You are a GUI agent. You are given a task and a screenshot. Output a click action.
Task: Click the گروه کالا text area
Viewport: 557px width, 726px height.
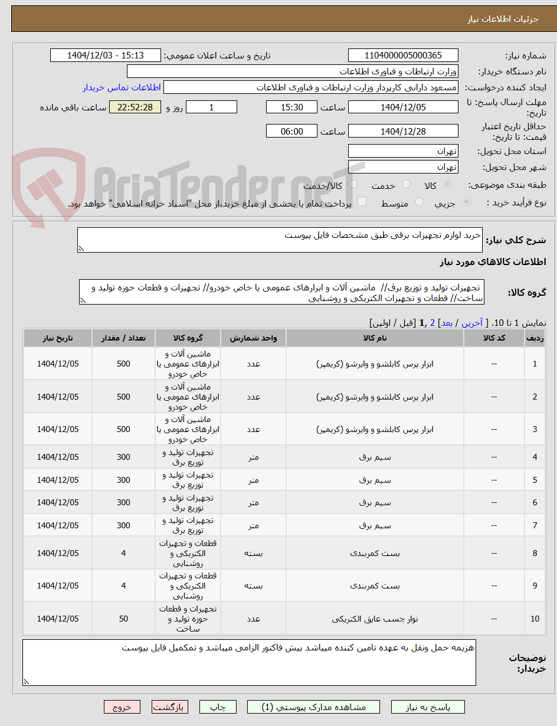[282, 292]
